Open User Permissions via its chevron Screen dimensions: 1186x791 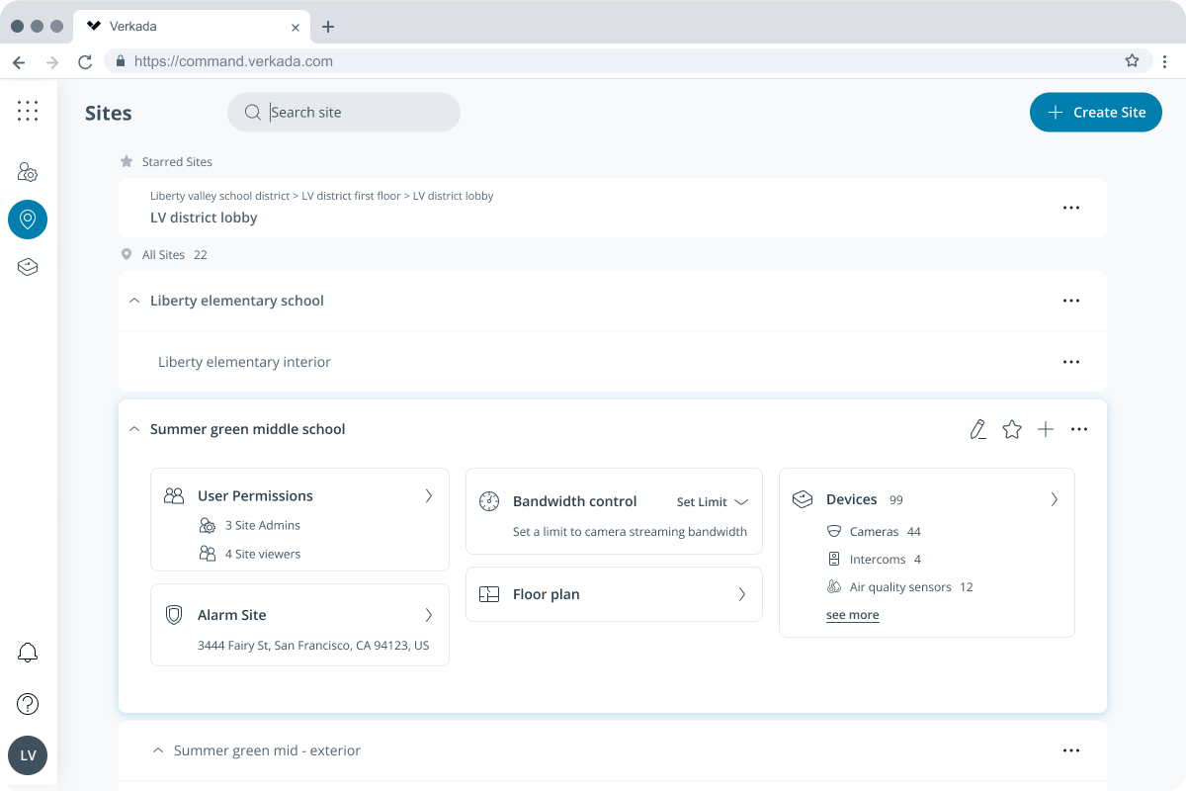[429, 495]
